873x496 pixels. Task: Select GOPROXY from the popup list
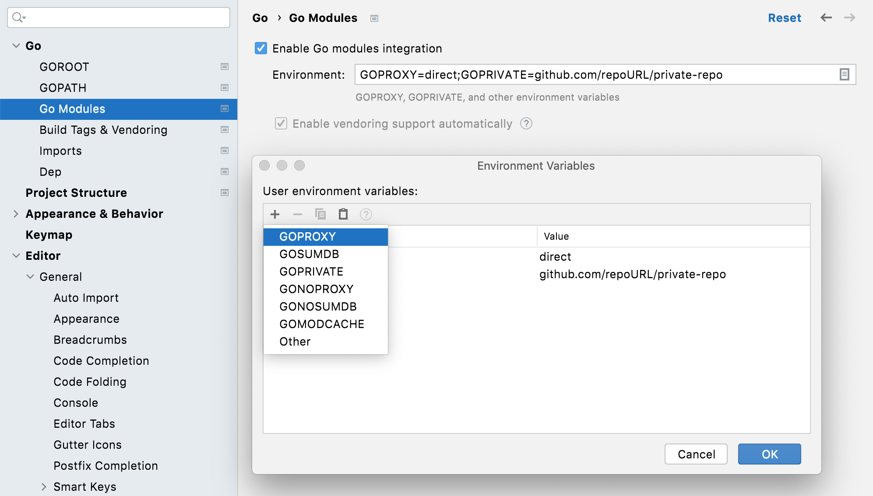326,237
